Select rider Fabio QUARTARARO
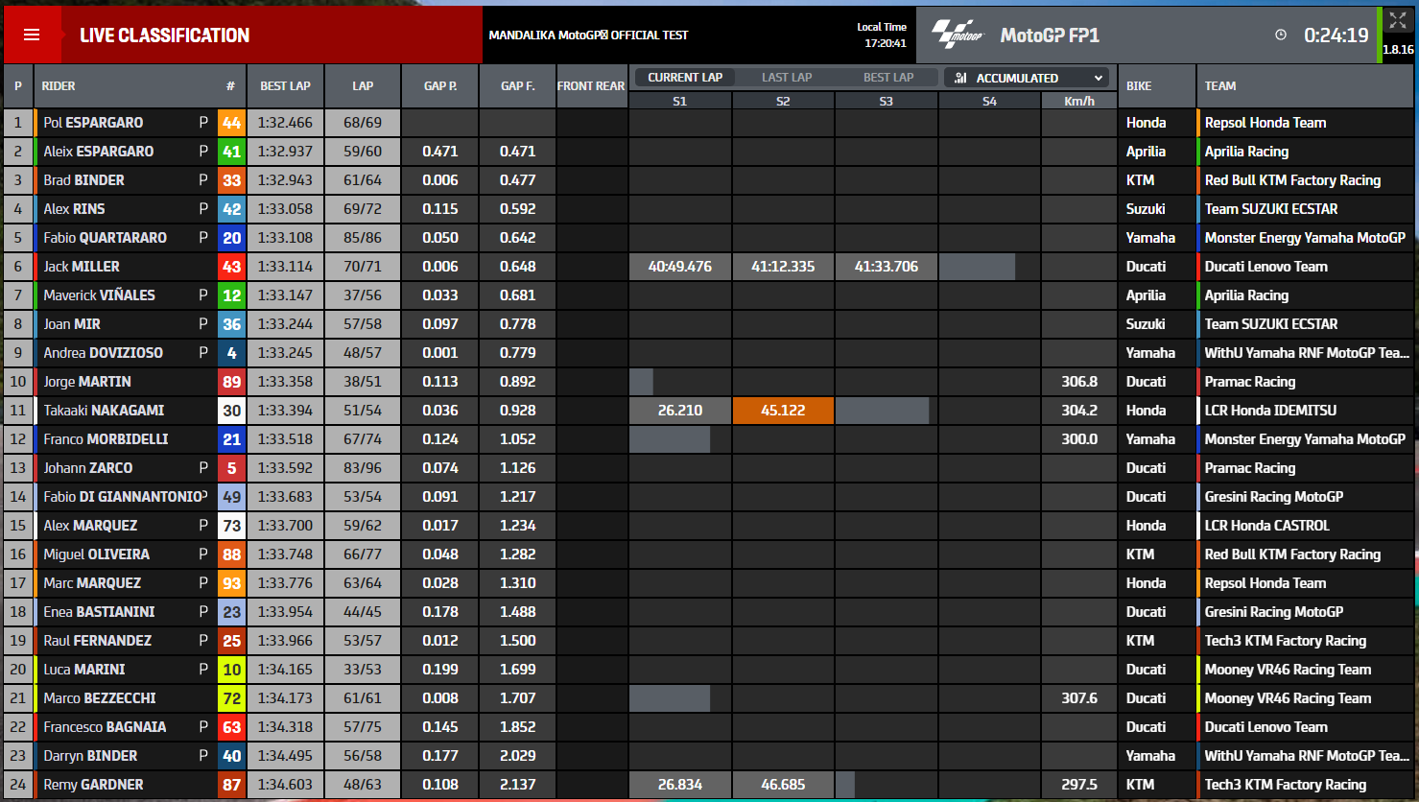1419x802 pixels. point(105,238)
